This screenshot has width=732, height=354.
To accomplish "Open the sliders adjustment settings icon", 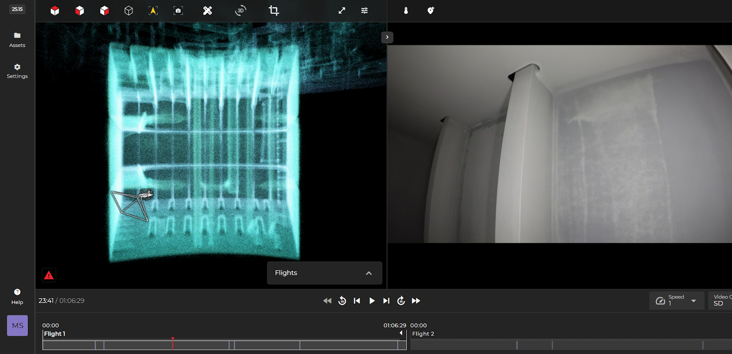I will [x=364, y=11].
